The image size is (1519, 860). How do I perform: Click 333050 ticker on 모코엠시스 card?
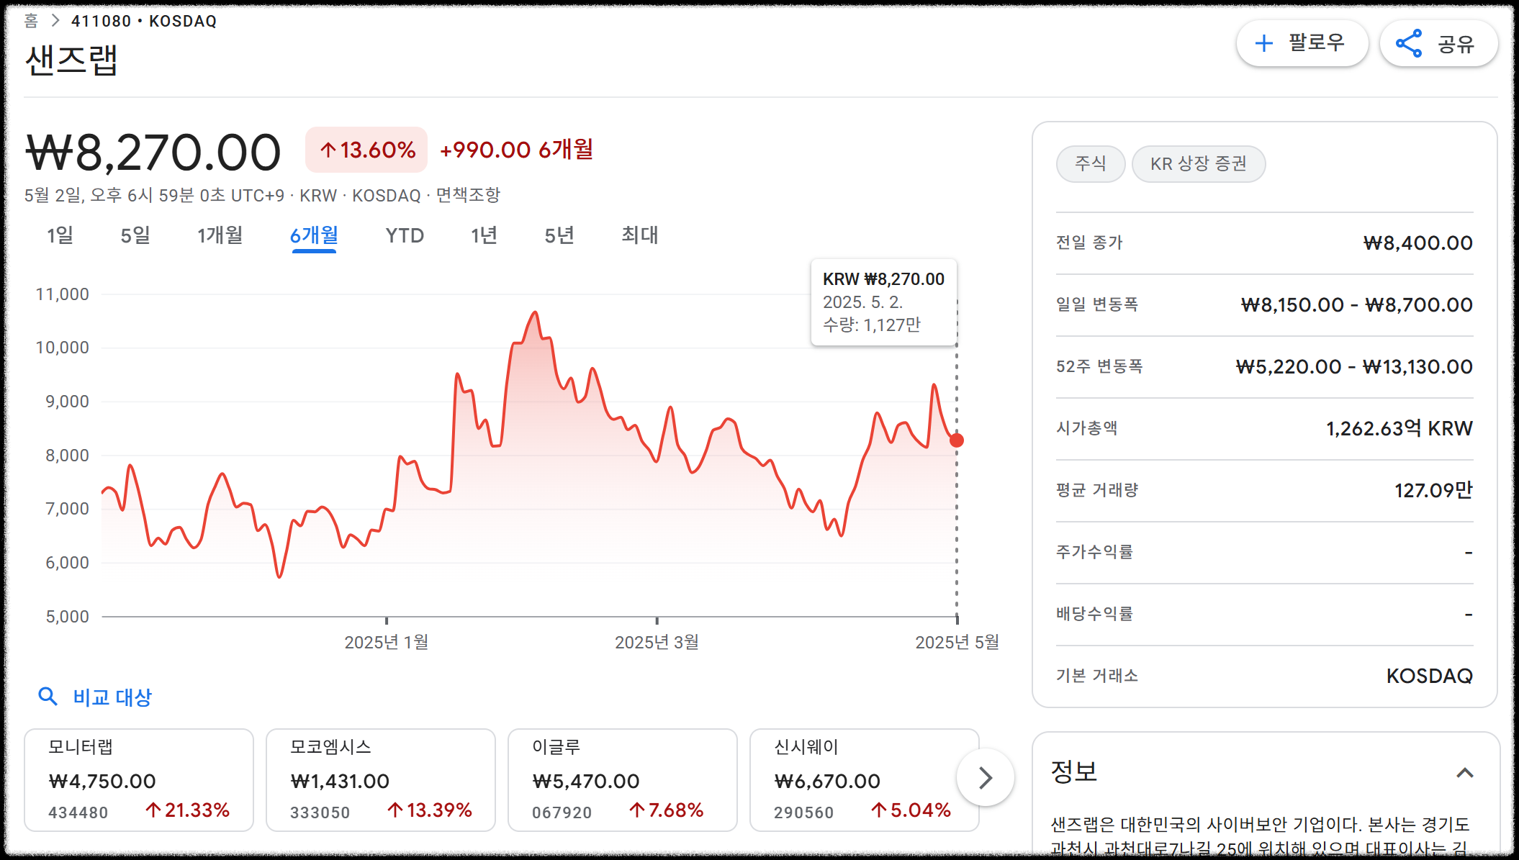(x=320, y=813)
